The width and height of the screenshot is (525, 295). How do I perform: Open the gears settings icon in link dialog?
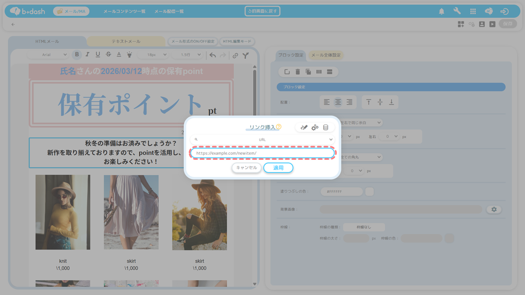pos(315,127)
